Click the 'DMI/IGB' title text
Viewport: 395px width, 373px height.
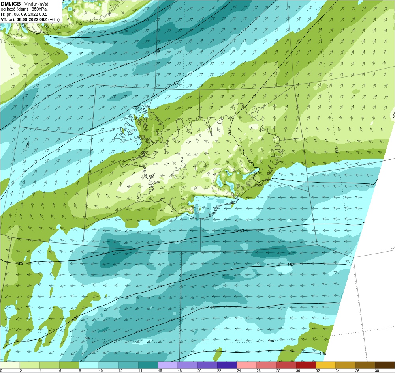11,4
